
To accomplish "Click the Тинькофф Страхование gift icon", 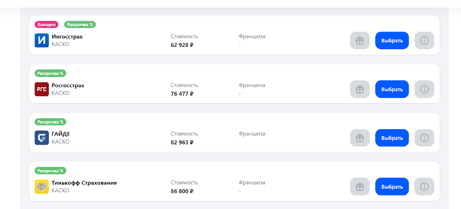I will (360, 187).
